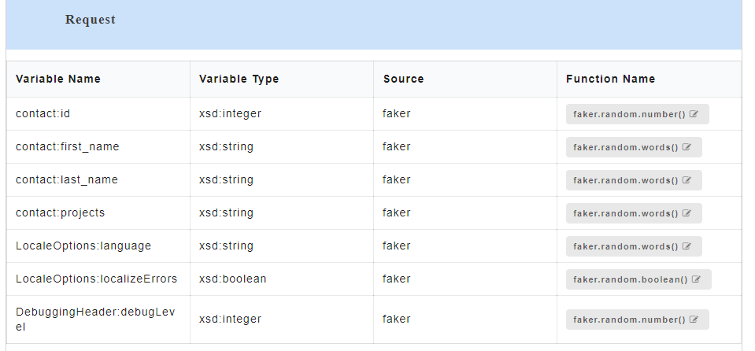The width and height of the screenshot is (755, 351).
Task: Click edit icon for LocaleOptions:language function
Action: coord(687,246)
